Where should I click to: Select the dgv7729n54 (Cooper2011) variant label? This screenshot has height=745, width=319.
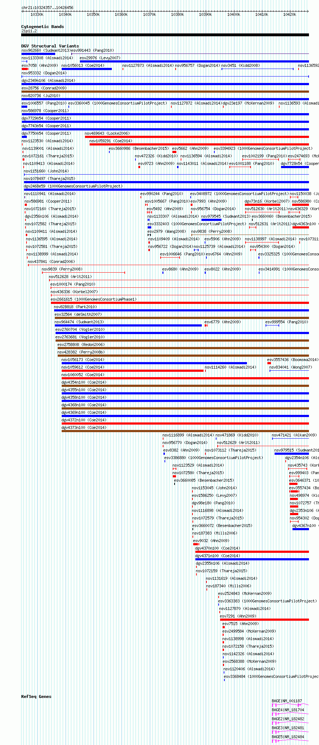click(46, 119)
